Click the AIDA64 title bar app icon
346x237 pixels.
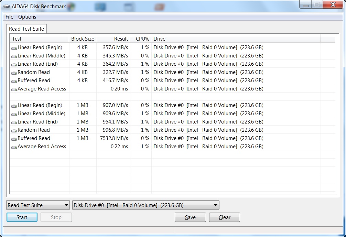[x=7, y=7]
